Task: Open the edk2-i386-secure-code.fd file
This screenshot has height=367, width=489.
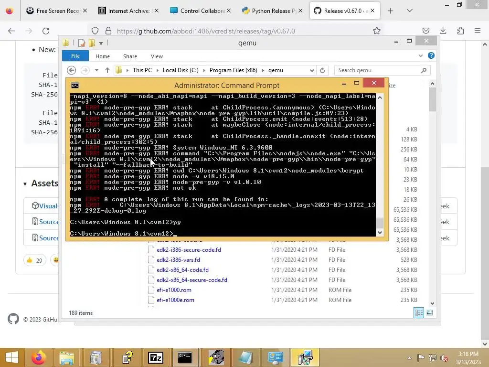Action: click(x=189, y=249)
